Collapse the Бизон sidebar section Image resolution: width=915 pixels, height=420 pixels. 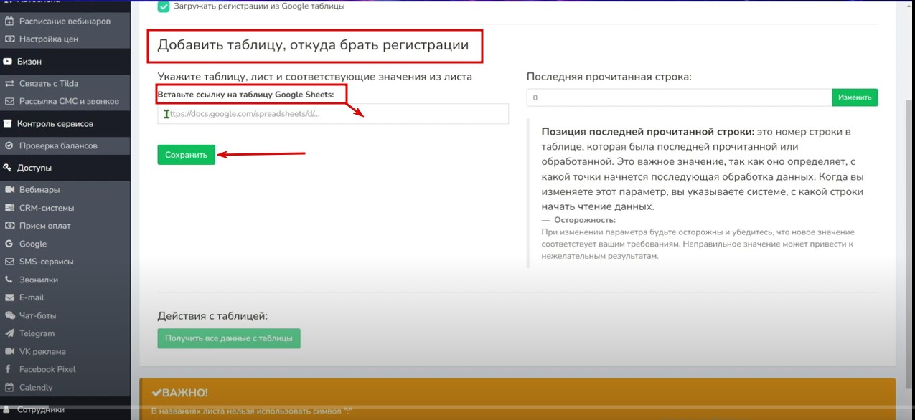click(x=29, y=62)
